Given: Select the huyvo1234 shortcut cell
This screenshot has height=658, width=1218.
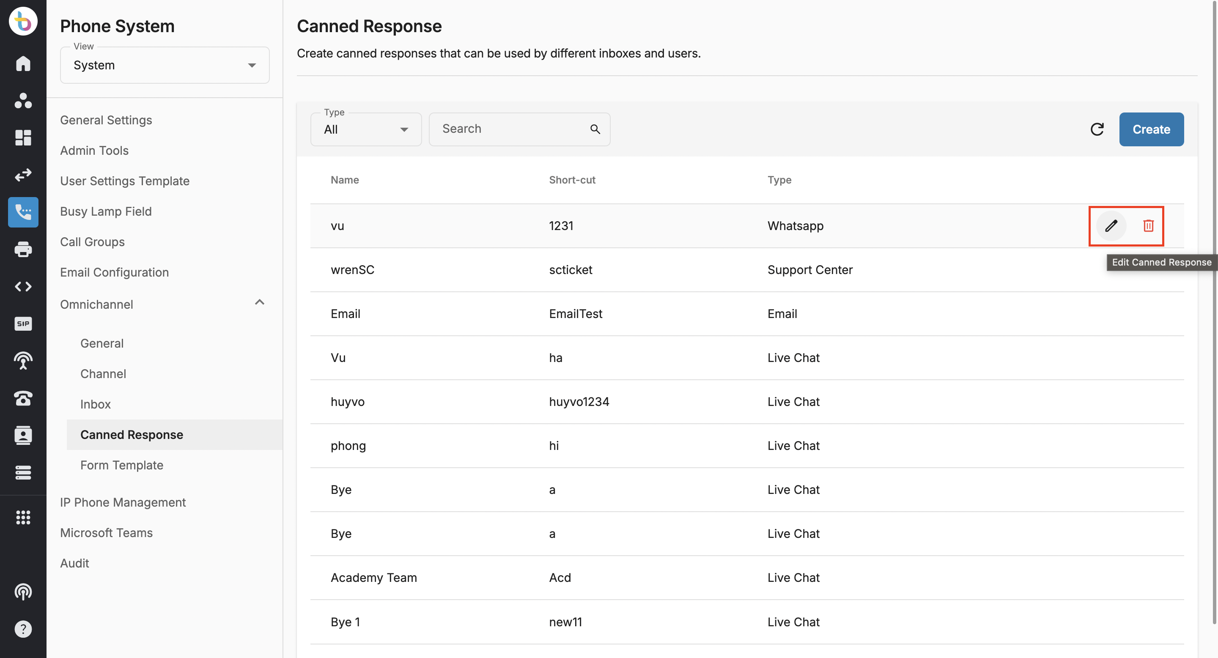Looking at the screenshot, I should click(579, 402).
